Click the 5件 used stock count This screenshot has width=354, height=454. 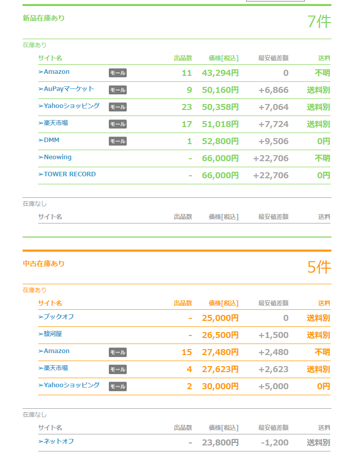319,267
